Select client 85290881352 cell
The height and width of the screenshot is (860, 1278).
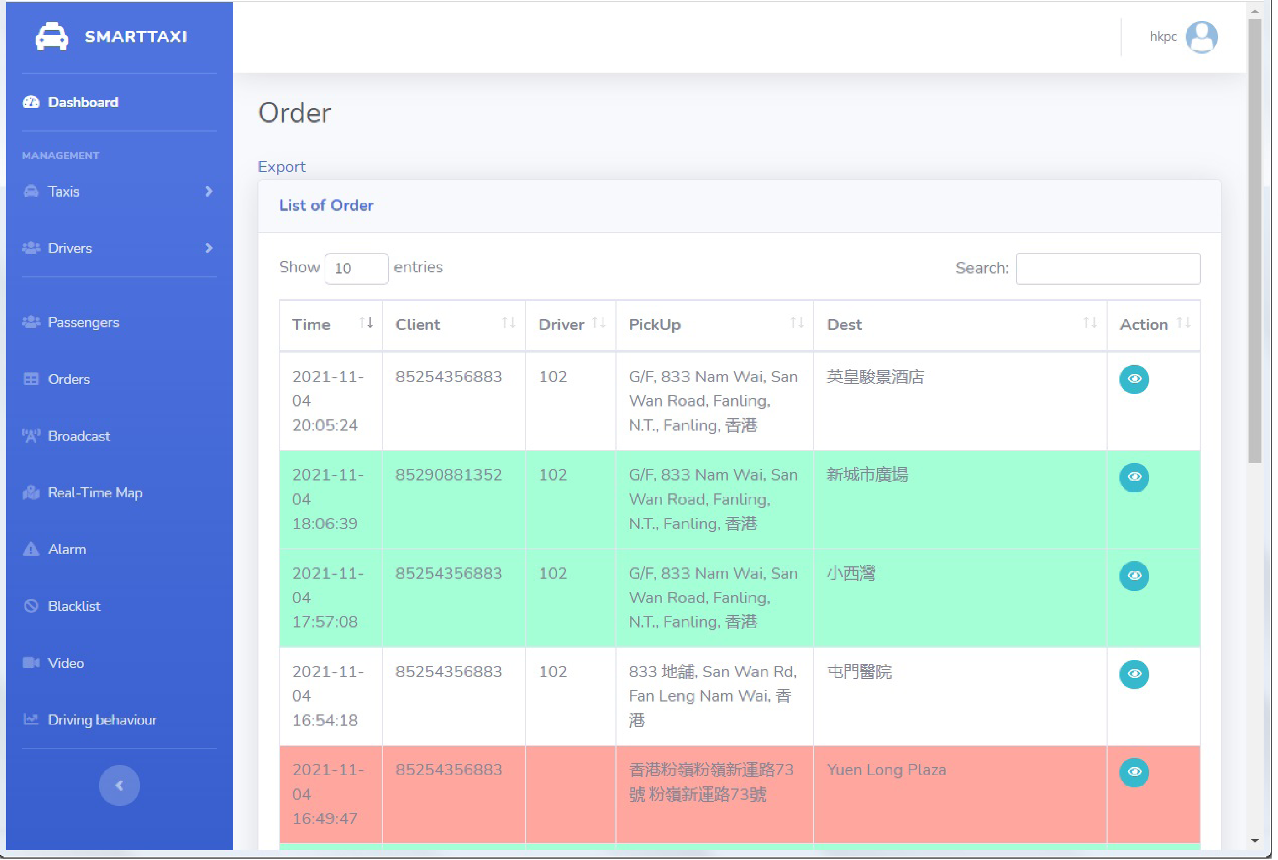(x=454, y=500)
